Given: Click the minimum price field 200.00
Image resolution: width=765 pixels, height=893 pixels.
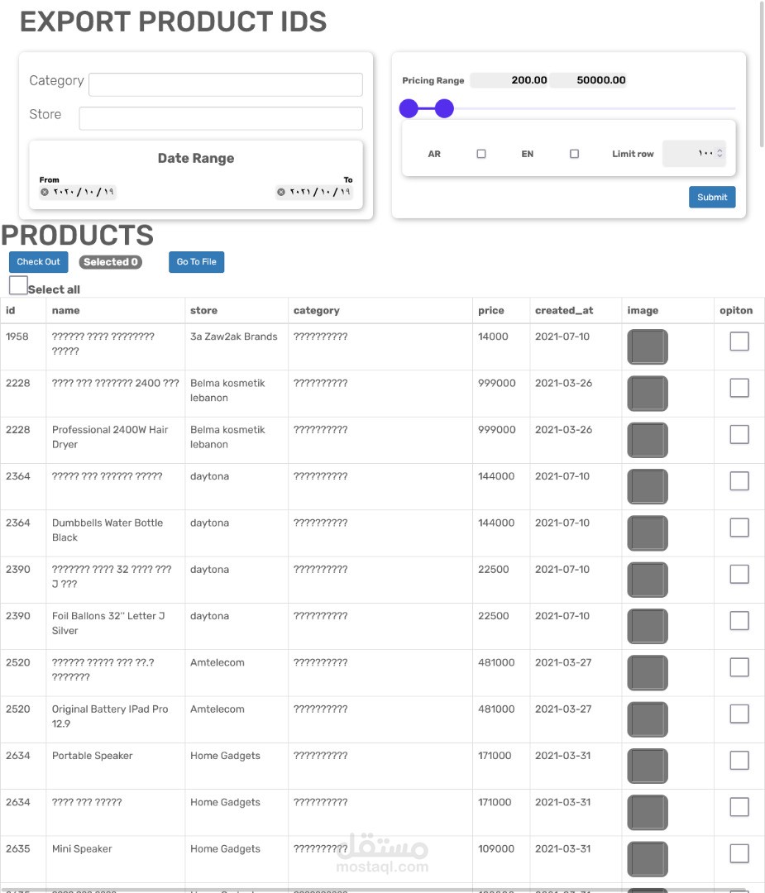Looking at the screenshot, I should 509,80.
